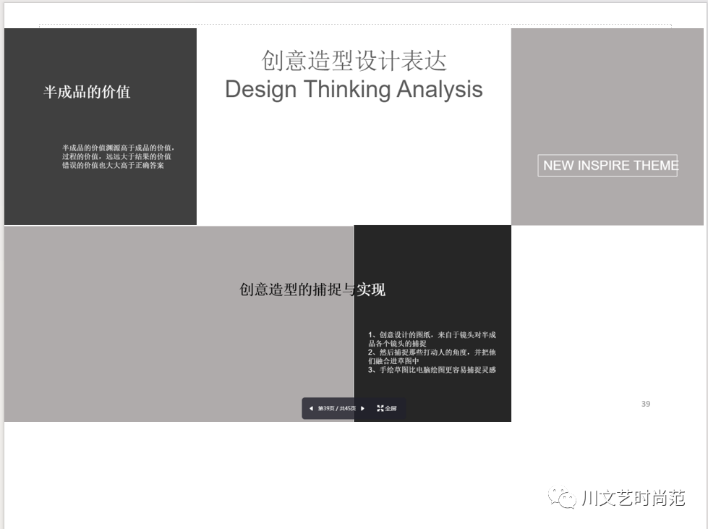This screenshot has width=708, height=529.
Task: Click the 川文艺时尚范 watermark text
Action: tap(632, 498)
